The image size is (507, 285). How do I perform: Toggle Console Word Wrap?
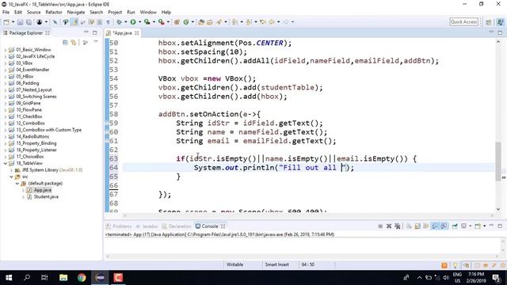tap(426, 226)
